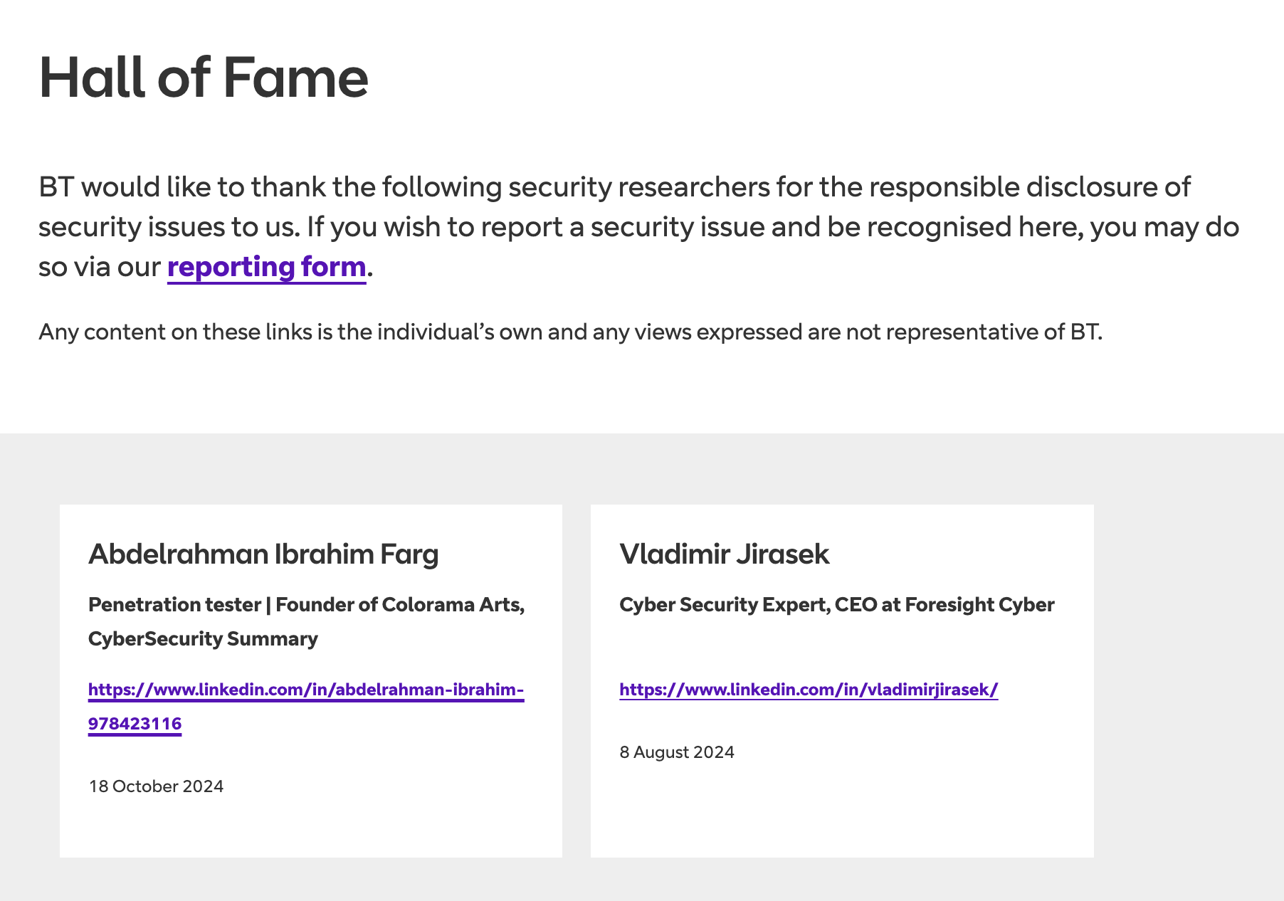Click the Abdelrahman Ibrahim Farg name heading

coord(263,554)
